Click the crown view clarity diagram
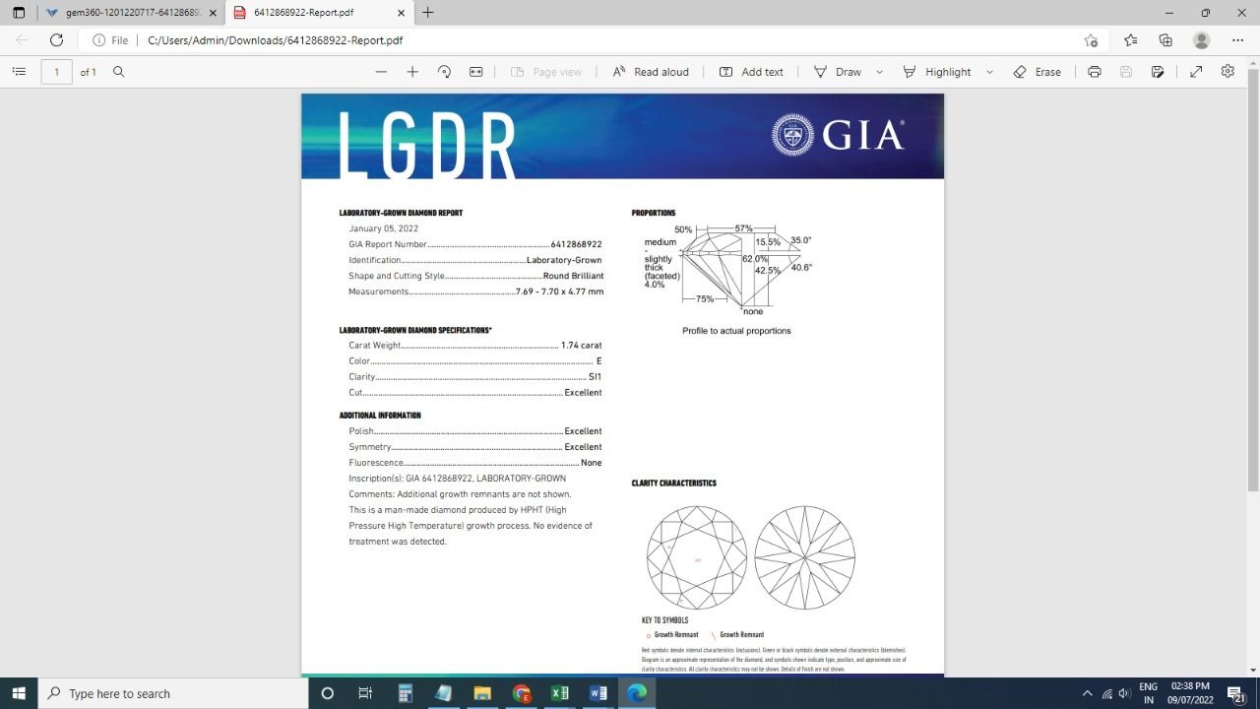This screenshot has width=1260, height=709. tap(697, 557)
